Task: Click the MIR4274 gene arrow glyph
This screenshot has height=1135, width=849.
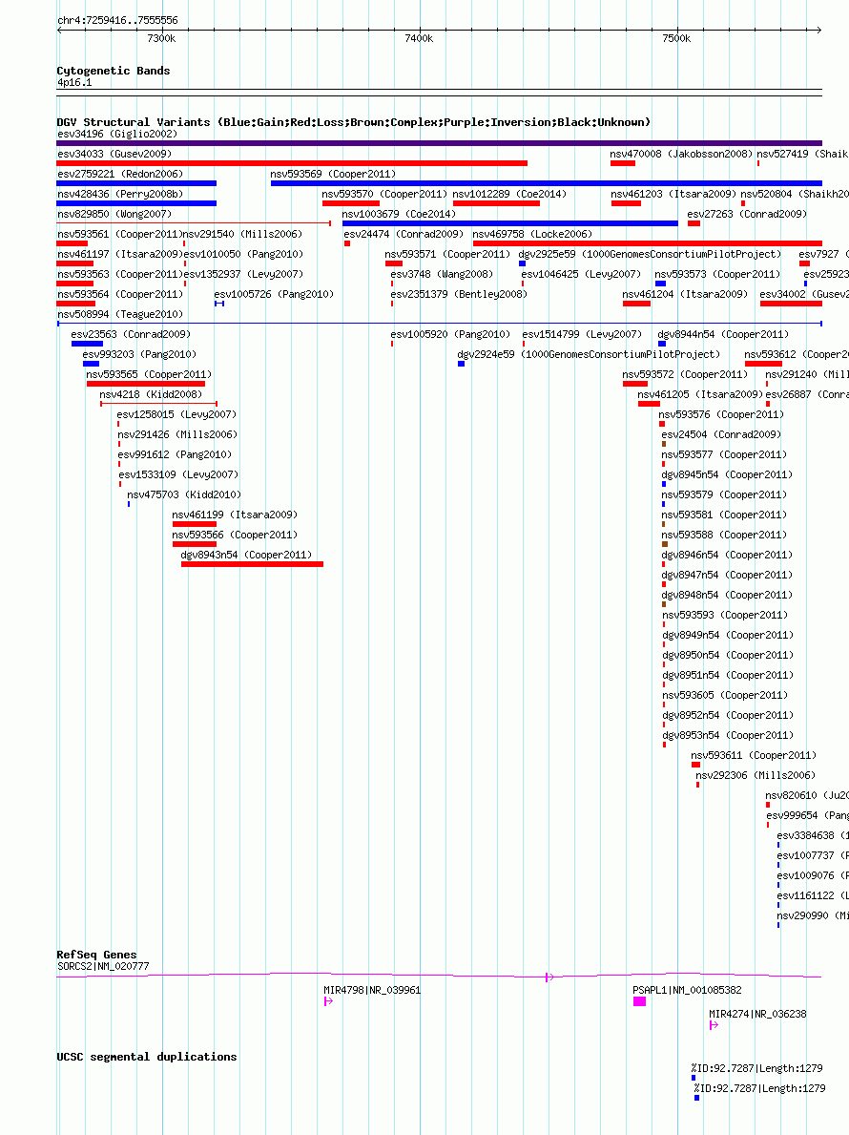Action: 714,1025
